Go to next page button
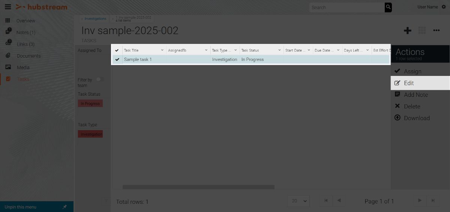The height and width of the screenshot is (212, 450). [x=420, y=201]
